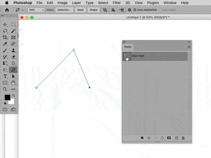211x158 pixels.
Task: Reset default foreground and background colors
Action: click(5, 103)
